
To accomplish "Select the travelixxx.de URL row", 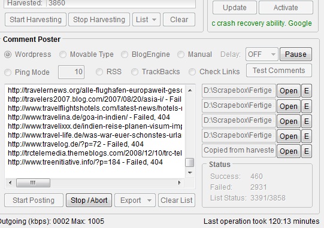I will (95, 126).
